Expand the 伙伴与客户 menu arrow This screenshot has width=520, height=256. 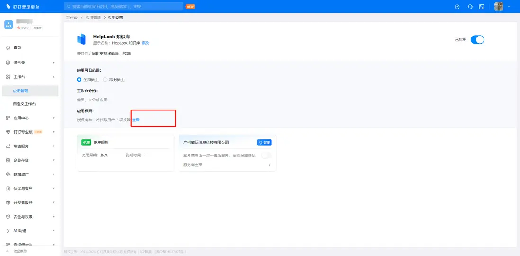(x=54, y=189)
